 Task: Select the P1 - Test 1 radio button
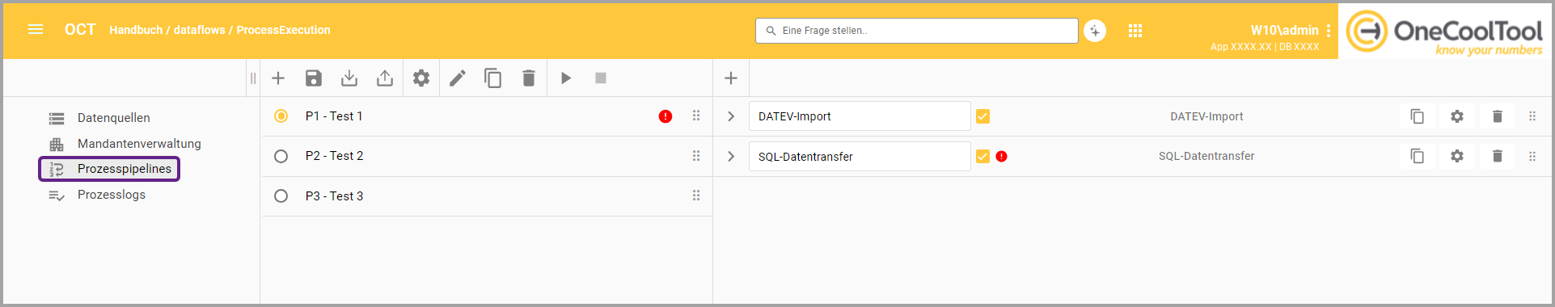tap(281, 116)
